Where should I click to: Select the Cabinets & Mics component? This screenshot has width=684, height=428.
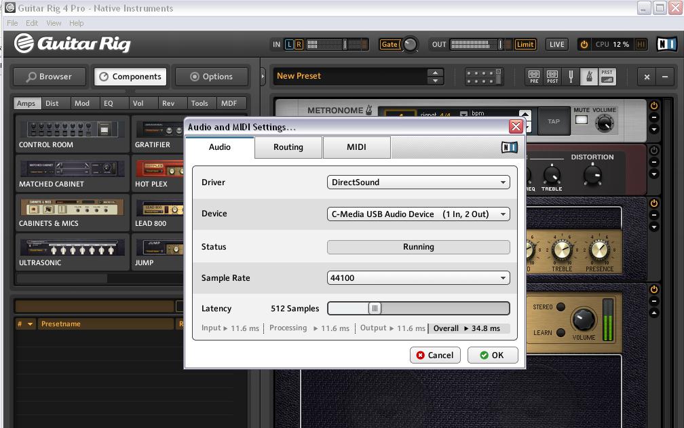(x=73, y=213)
